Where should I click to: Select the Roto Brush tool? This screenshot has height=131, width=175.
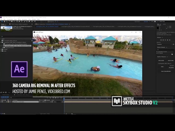pyautogui.click(x=32, y=21)
